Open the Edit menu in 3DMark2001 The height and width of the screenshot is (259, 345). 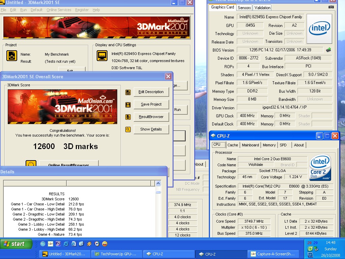click(x=13, y=10)
